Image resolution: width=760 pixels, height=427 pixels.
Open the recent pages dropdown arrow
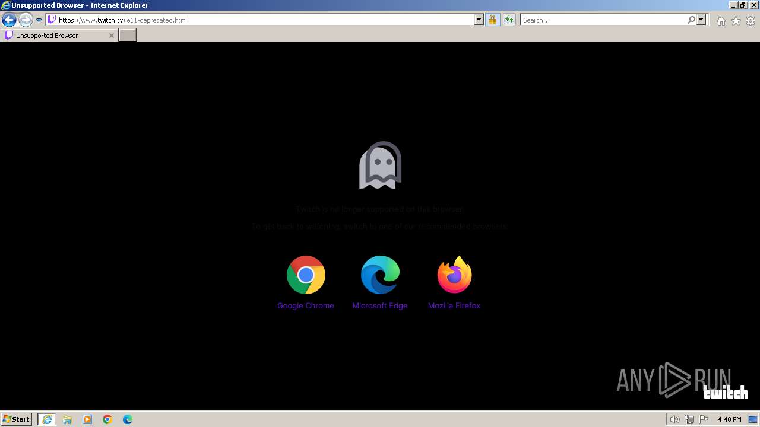click(x=39, y=20)
